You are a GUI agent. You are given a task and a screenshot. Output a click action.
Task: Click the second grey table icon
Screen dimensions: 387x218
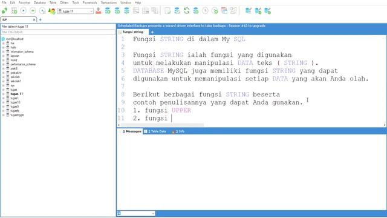point(145,11)
